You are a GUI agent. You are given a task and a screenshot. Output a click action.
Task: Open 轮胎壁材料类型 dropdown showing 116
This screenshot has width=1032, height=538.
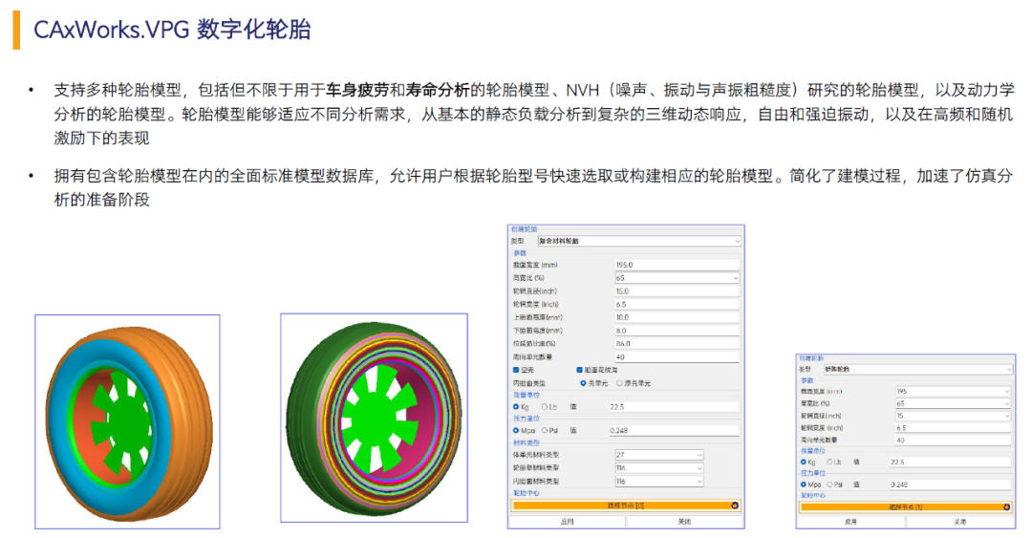coord(658,468)
